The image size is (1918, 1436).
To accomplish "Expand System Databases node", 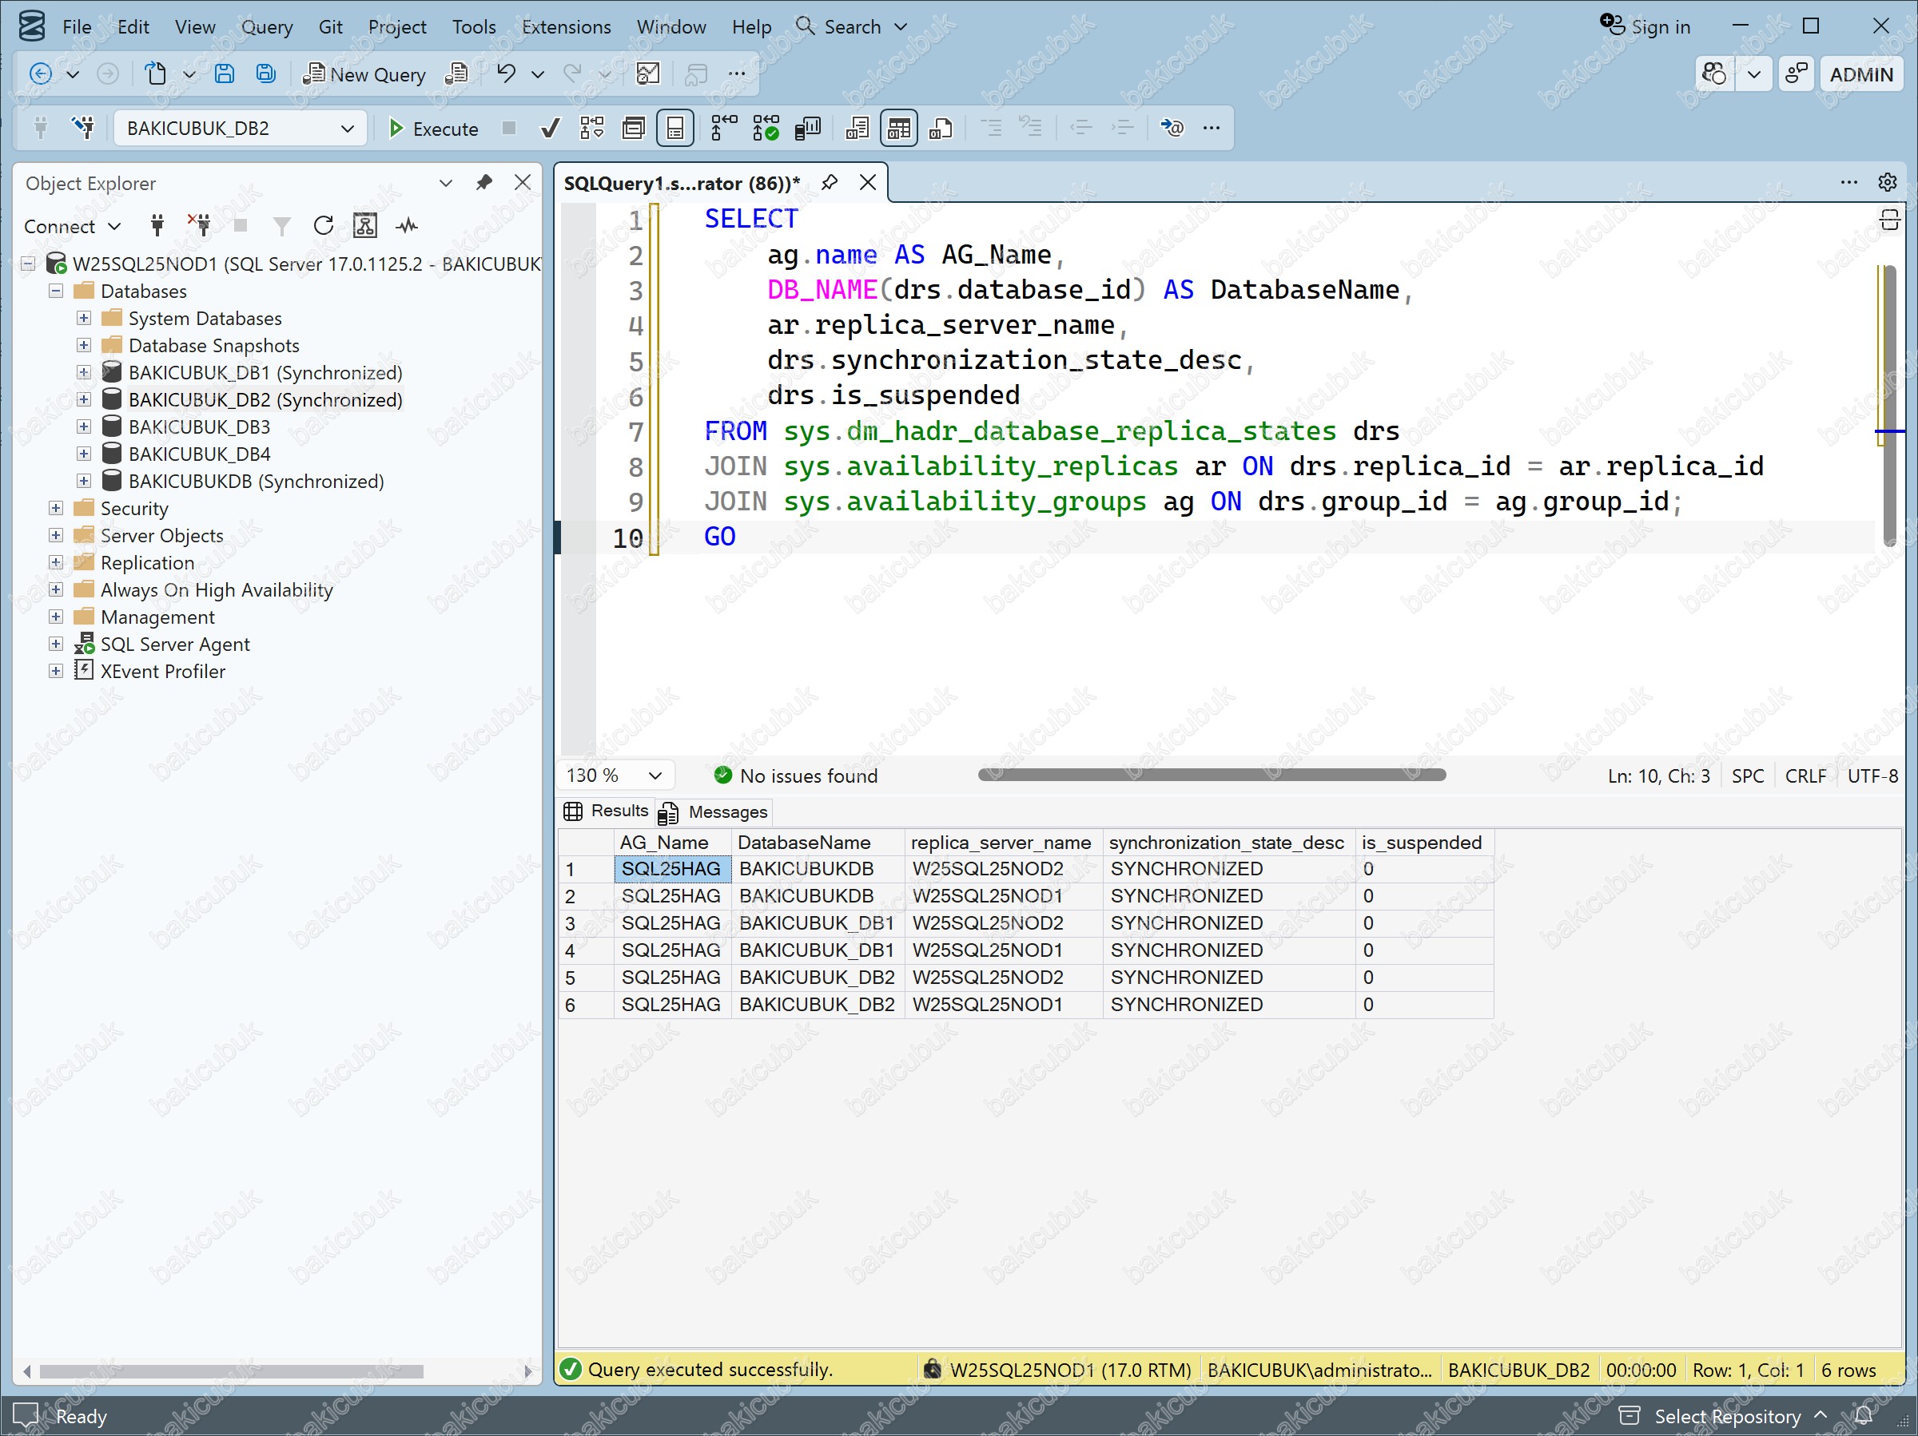I will [83, 318].
